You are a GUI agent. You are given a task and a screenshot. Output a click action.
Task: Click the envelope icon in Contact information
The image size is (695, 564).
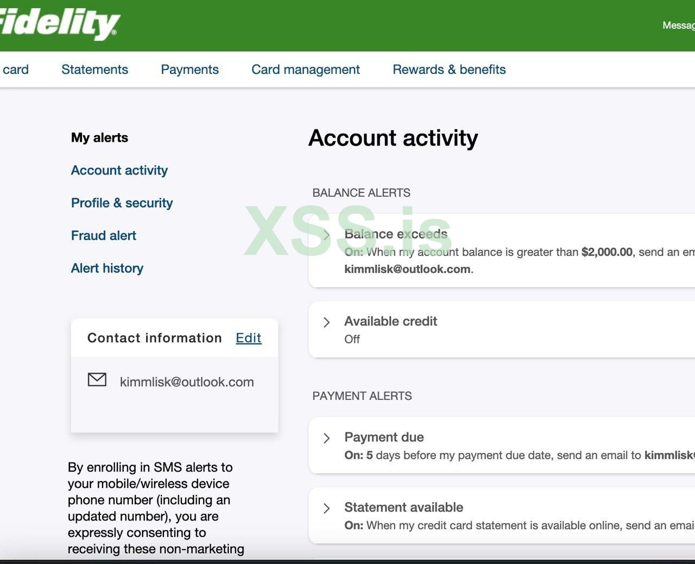[97, 380]
